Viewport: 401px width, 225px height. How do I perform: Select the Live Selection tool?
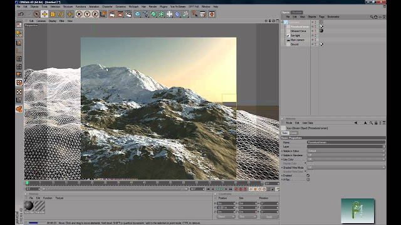tap(36, 14)
